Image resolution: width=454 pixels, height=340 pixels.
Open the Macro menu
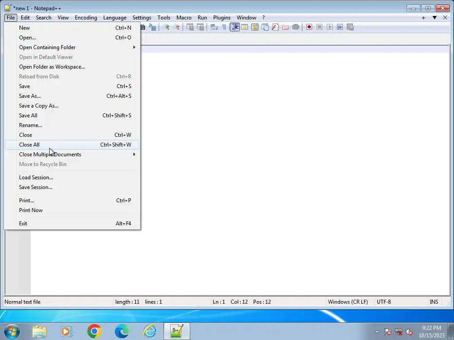coord(184,18)
